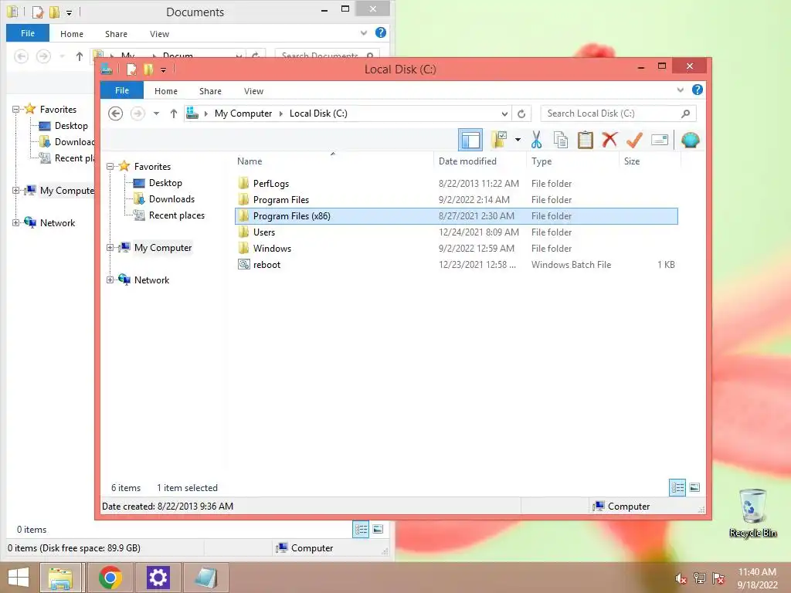Open File Explorer from taskbar

60,578
